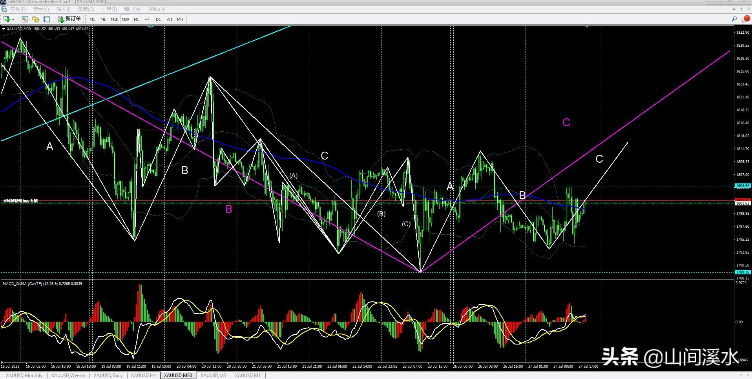Open the 帮助(H) menu
The image size is (752, 379).
pyautogui.click(x=157, y=9)
